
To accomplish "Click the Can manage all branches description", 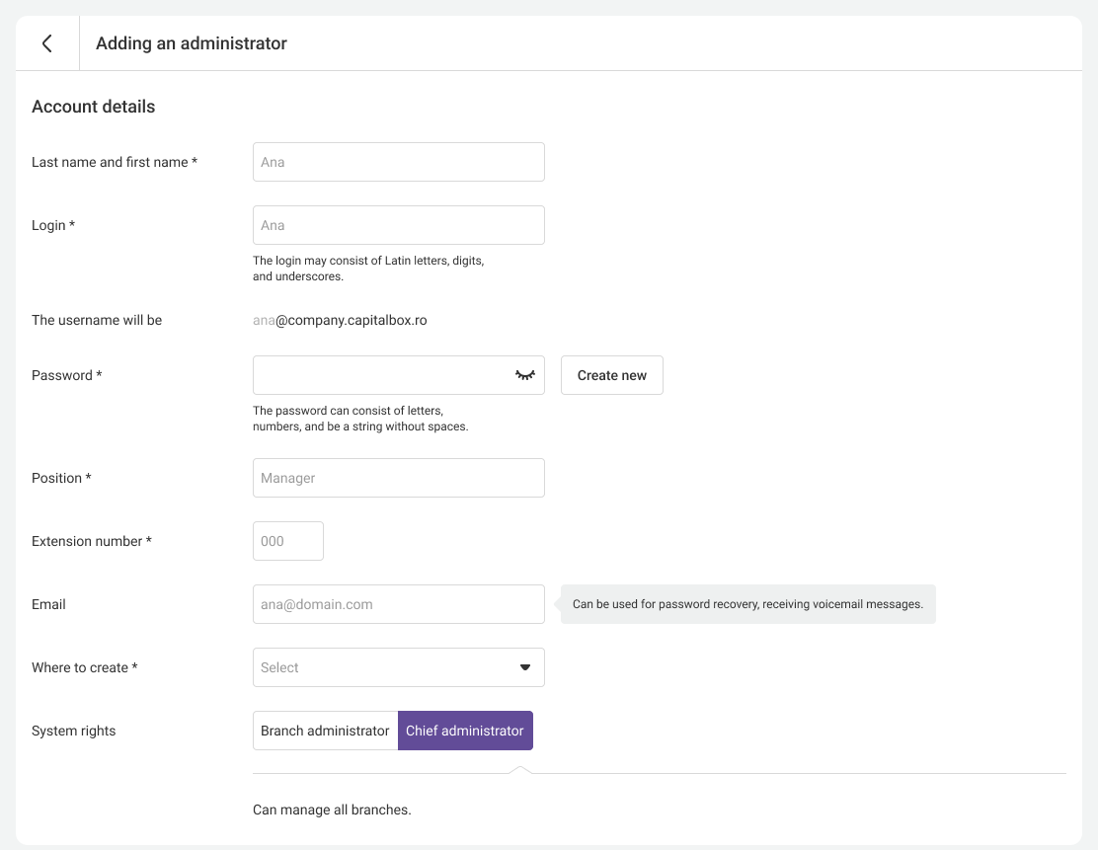I will [332, 810].
